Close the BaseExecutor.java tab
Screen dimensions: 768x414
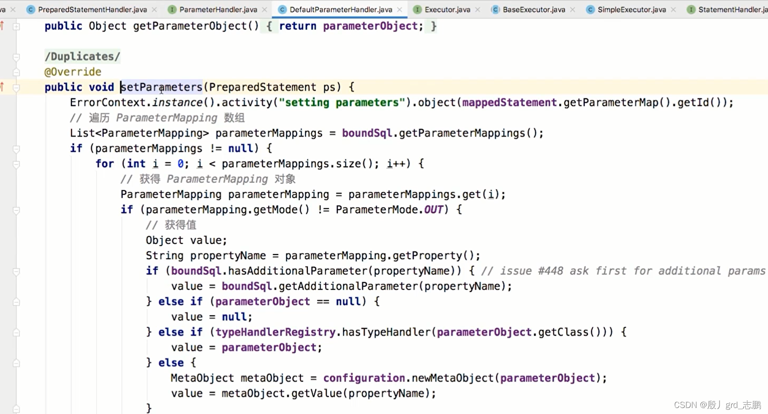click(x=573, y=9)
